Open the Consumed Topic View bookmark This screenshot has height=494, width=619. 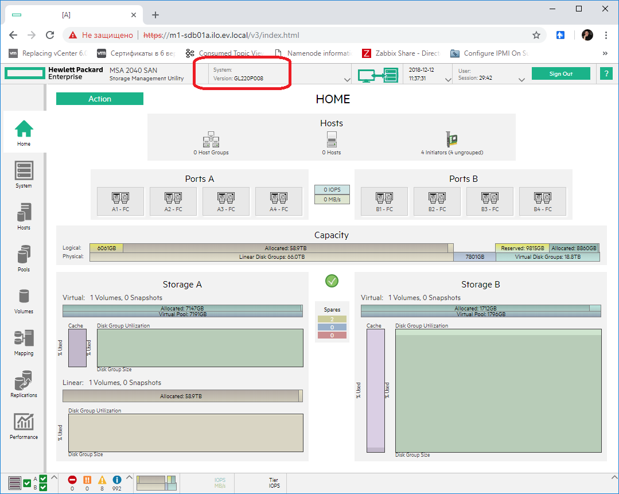(x=224, y=53)
